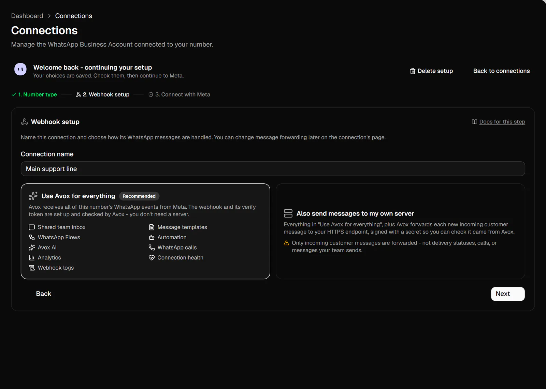Screen dimensions: 546x389
Task: Click the Automation robot icon
Action: click(152, 237)
